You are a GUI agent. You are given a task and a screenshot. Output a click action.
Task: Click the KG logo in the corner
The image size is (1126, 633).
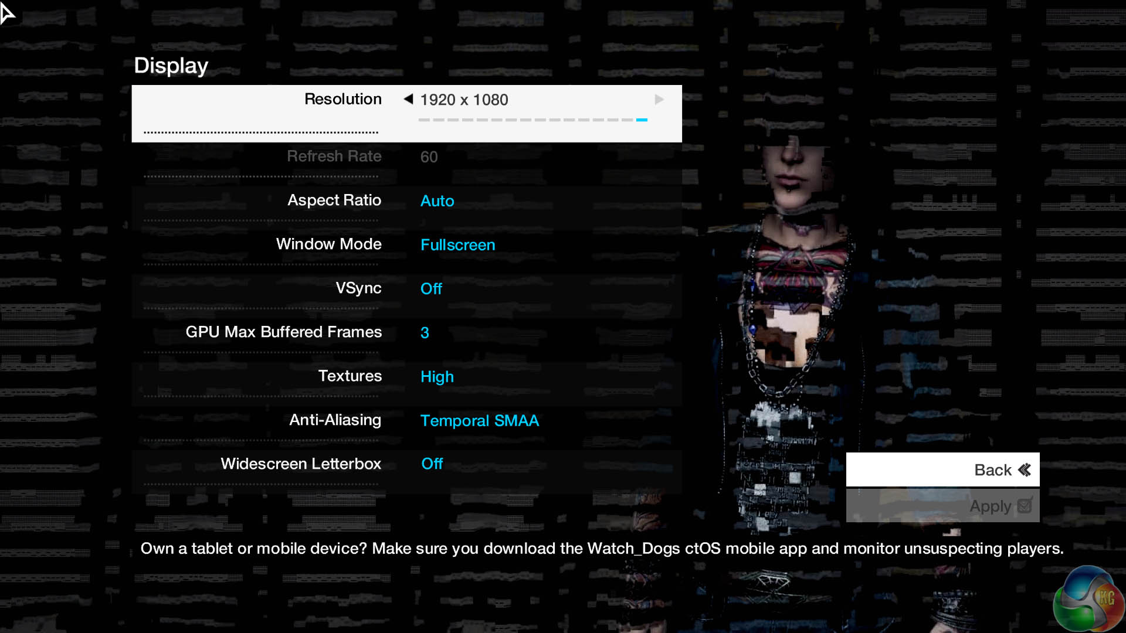(1088, 600)
